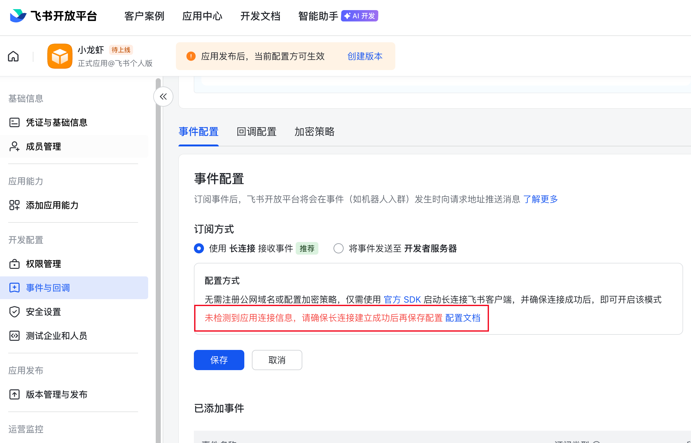Click the 版本管理与发布 upload icon

pos(15,394)
